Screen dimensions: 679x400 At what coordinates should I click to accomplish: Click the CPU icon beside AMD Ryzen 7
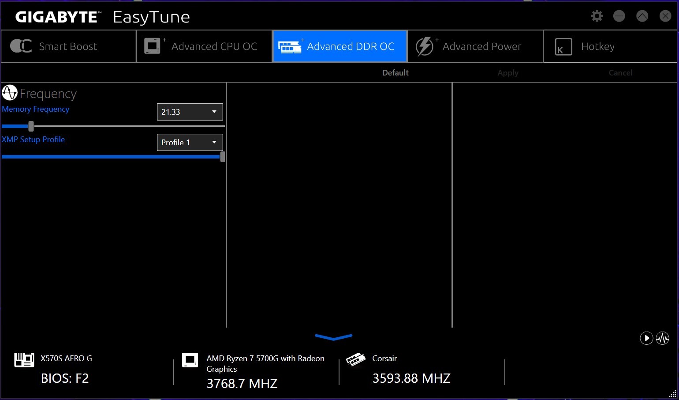point(190,360)
